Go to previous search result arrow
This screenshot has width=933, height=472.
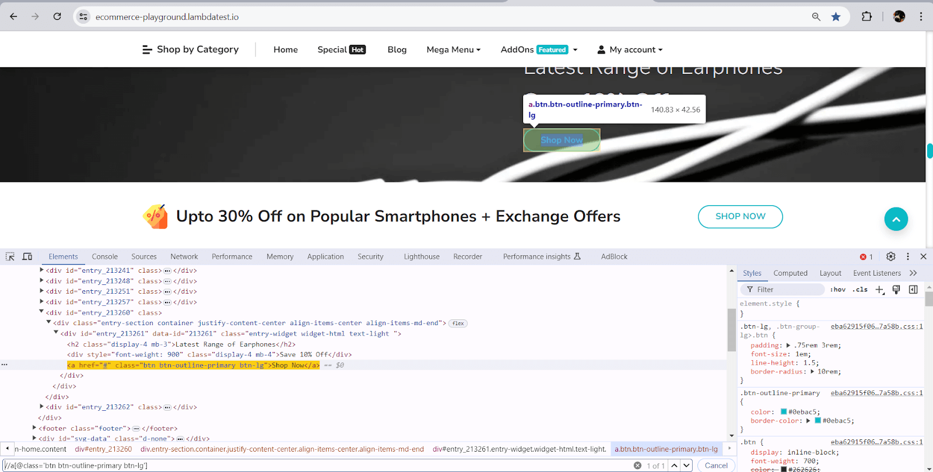tap(674, 466)
